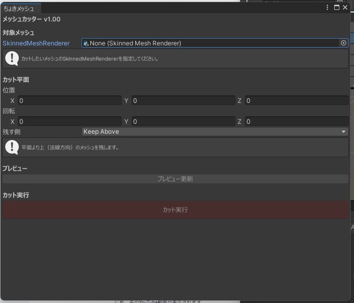Open the object picker for SkinnedMeshRenderer field

(344, 43)
